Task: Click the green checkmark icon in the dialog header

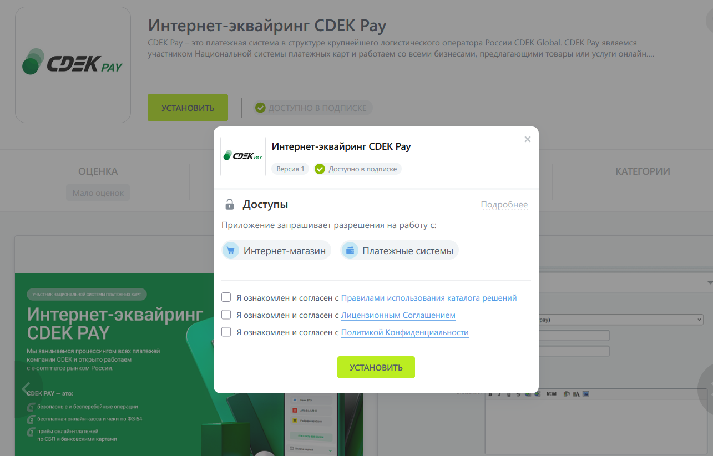Action: coord(320,169)
